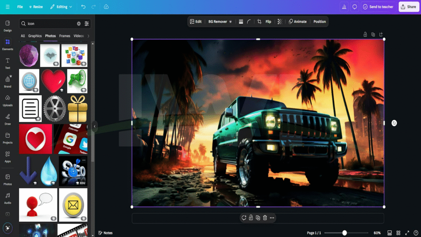
Task: Click the rotate handle beside the image
Action: [x=394, y=123]
